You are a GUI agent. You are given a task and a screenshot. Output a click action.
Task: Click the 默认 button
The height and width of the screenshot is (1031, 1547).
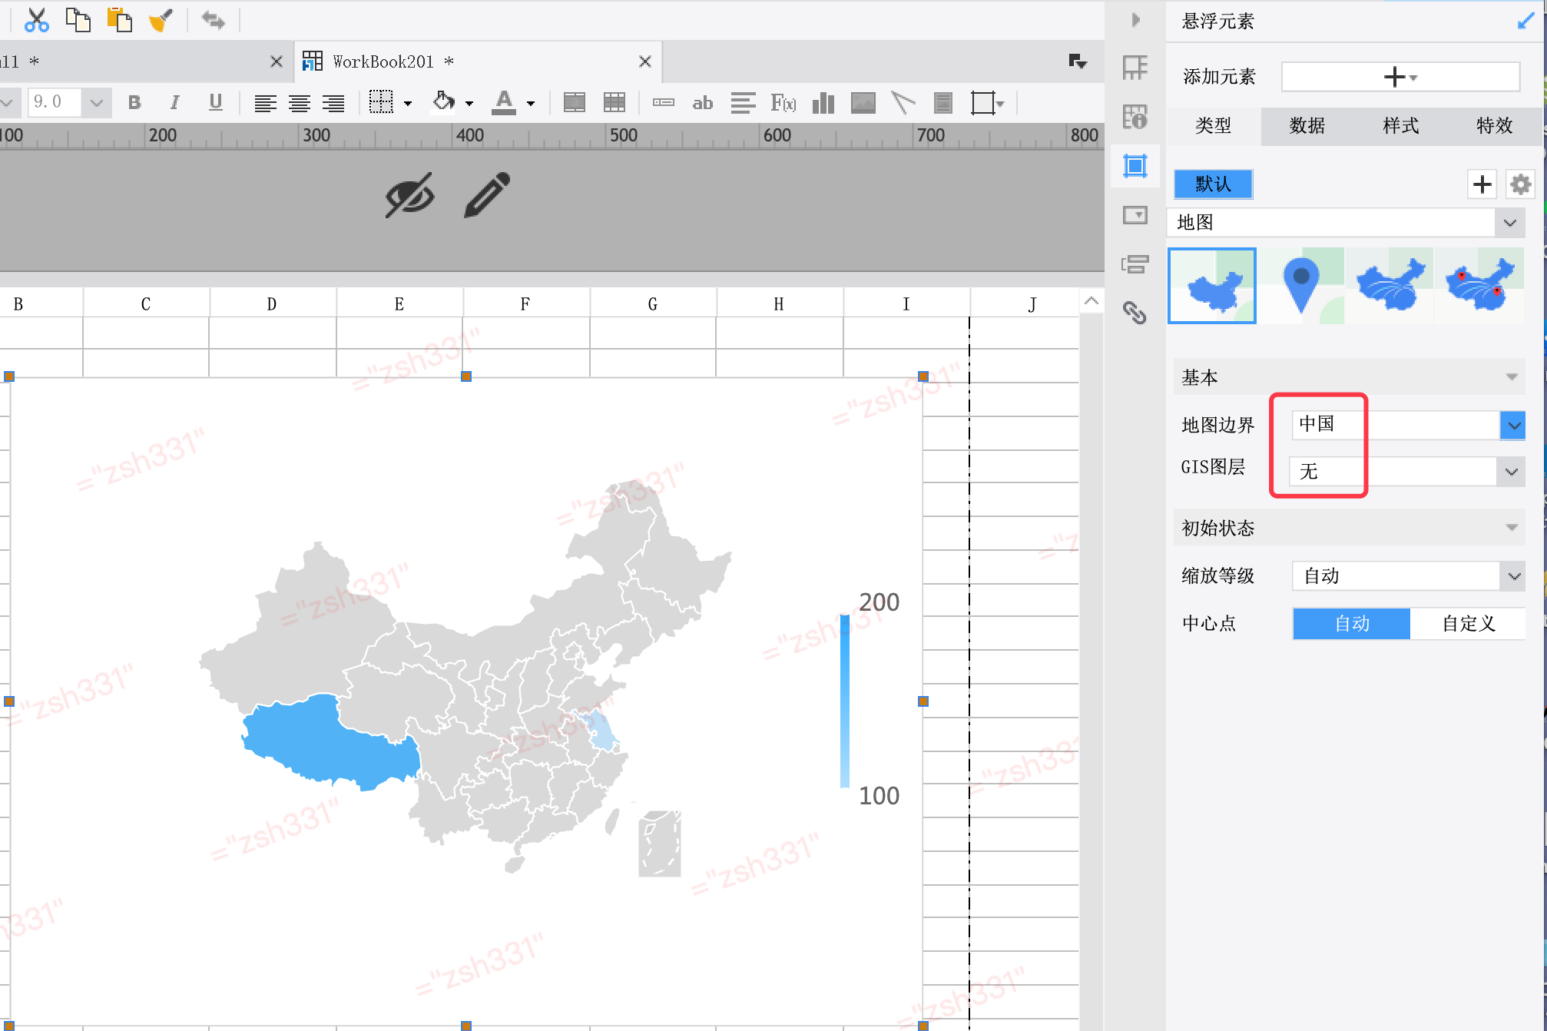coord(1214,184)
